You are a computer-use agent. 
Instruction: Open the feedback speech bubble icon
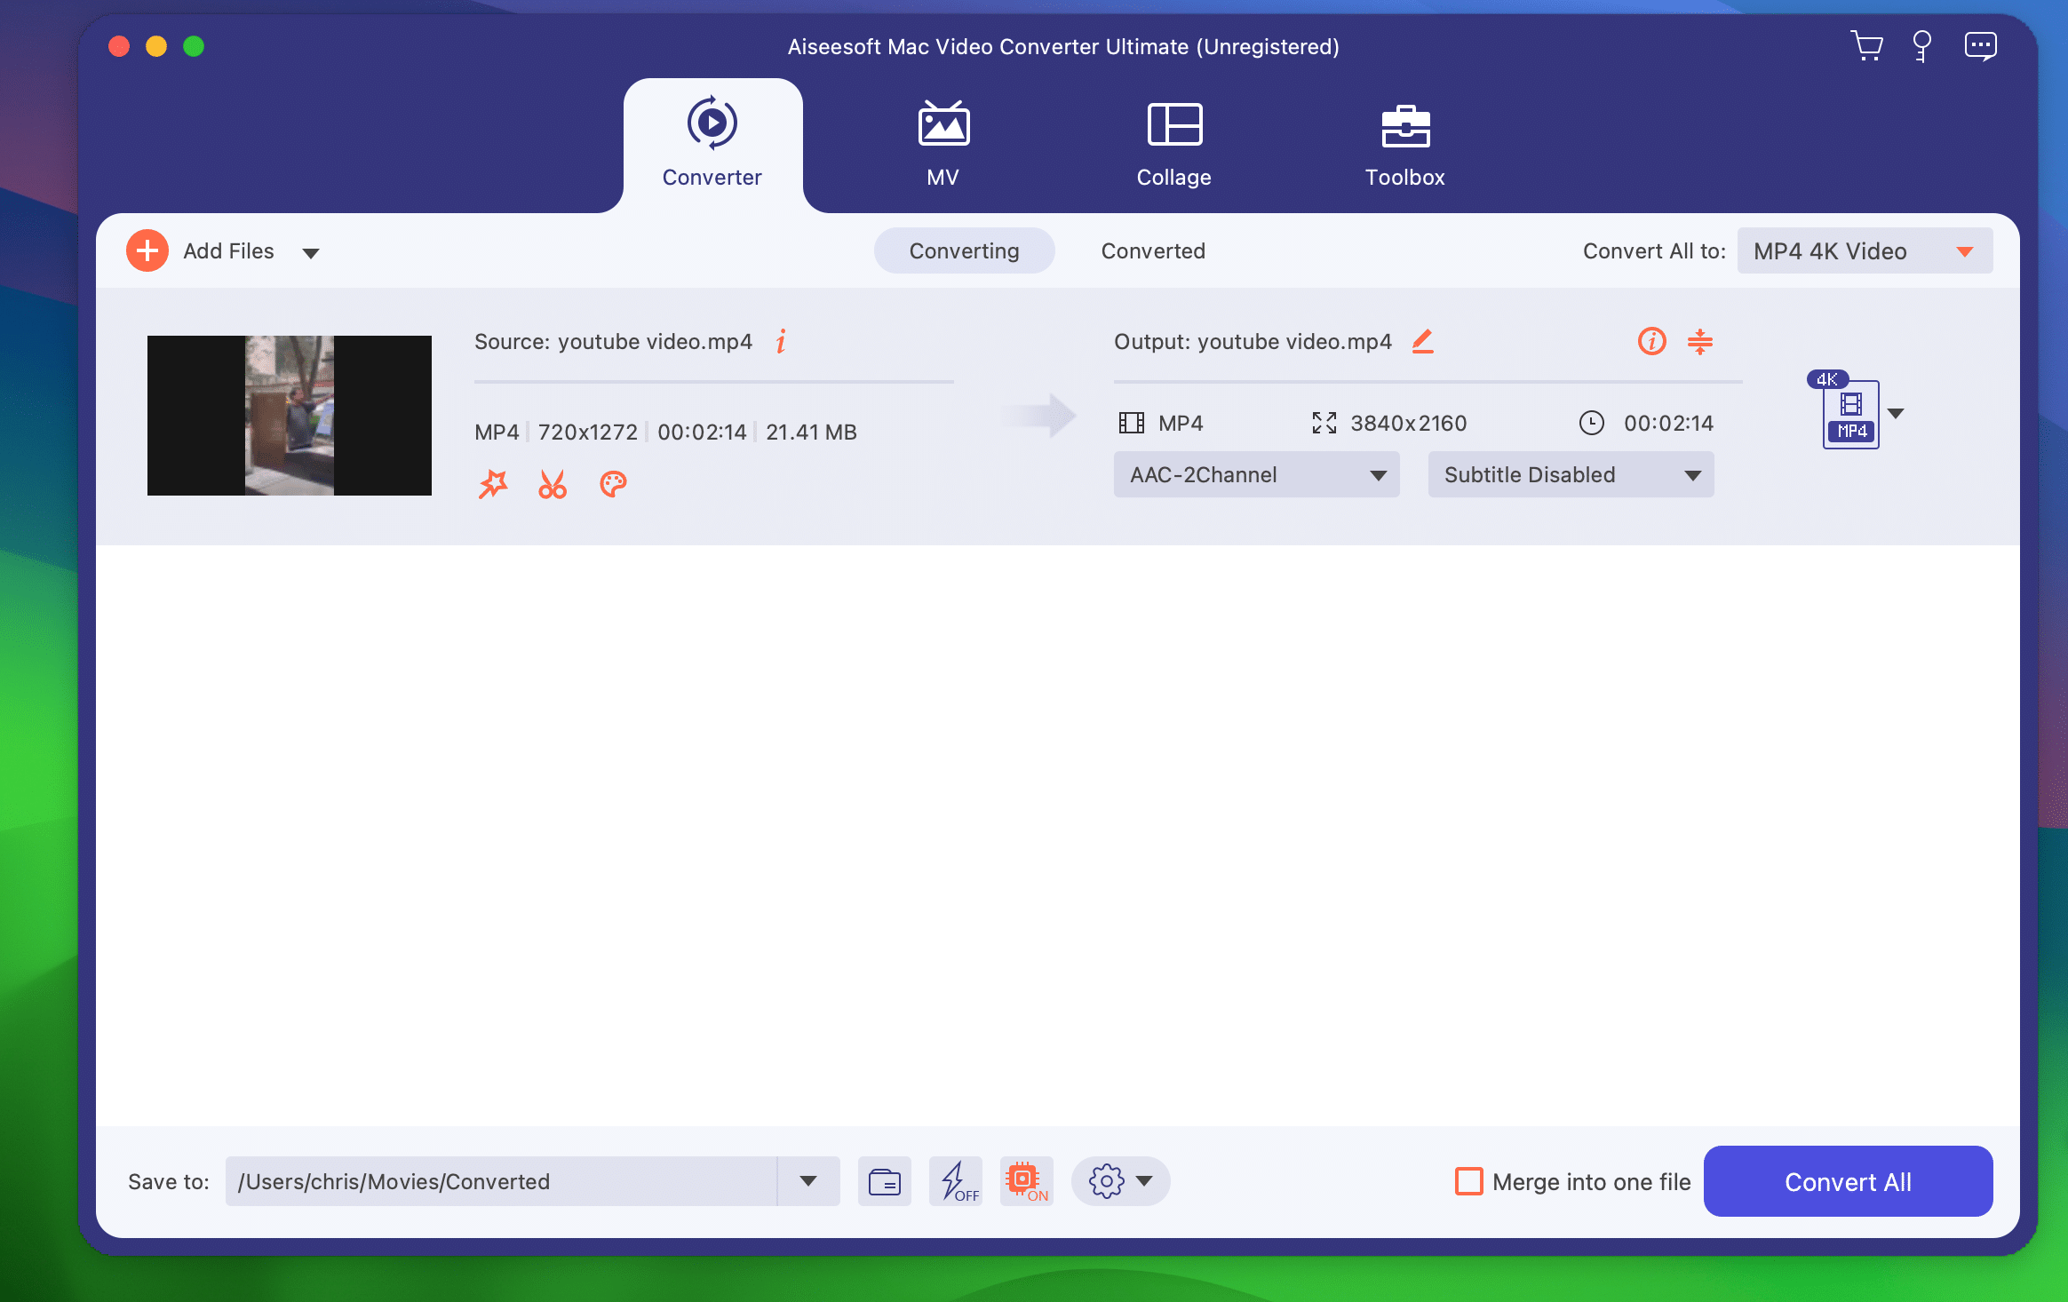(1979, 45)
